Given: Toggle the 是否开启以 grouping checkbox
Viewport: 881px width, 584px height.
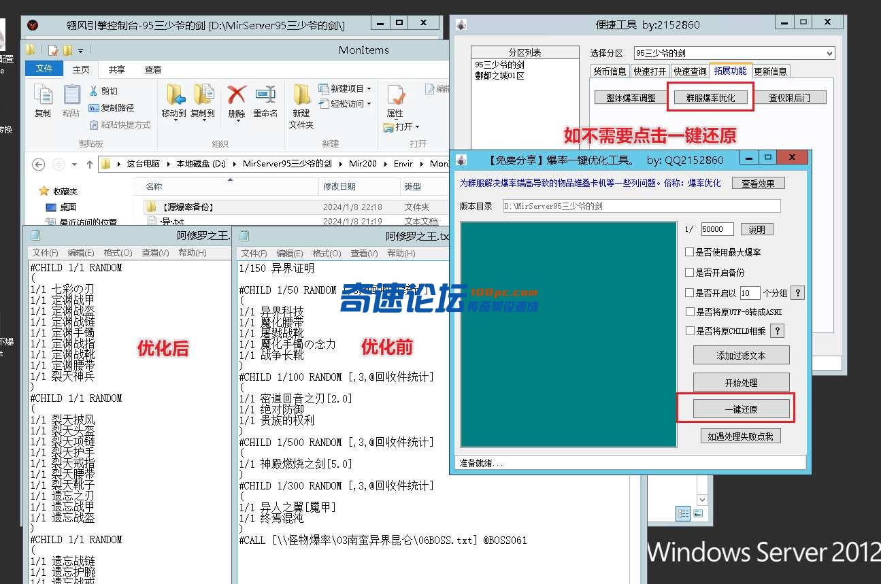Looking at the screenshot, I should [x=690, y=293].
